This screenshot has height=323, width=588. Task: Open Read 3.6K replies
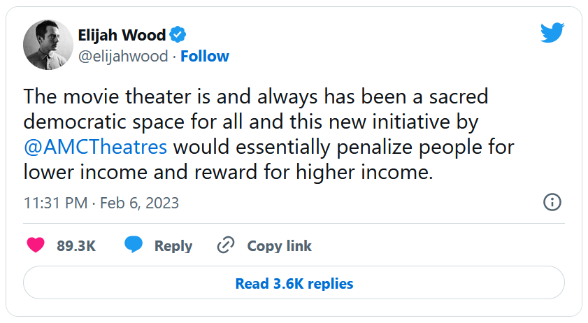(294, 283)
